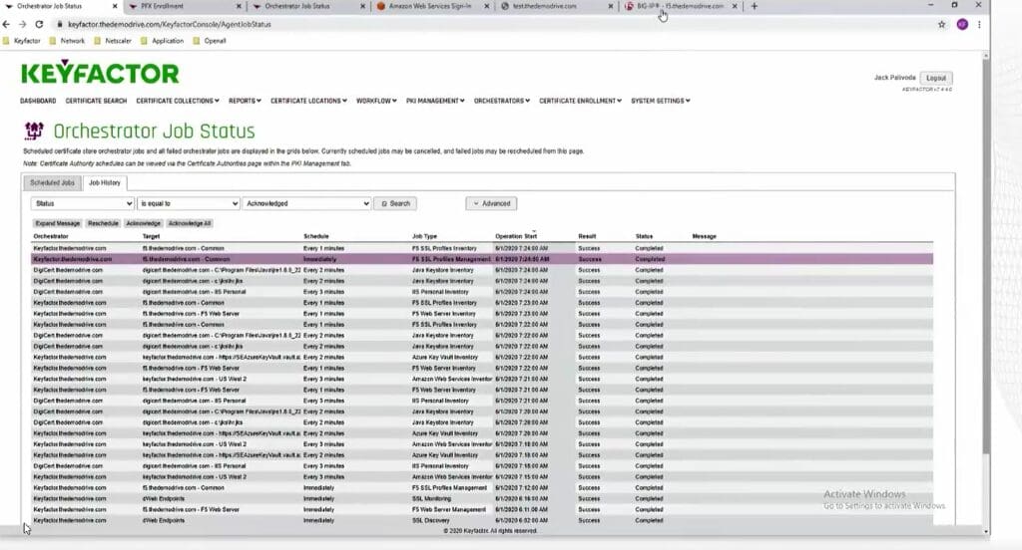Open the Network bookmark folder

[67, 41]
